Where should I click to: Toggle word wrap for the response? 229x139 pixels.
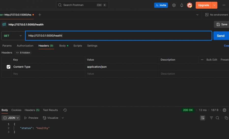tap(203, 118)
